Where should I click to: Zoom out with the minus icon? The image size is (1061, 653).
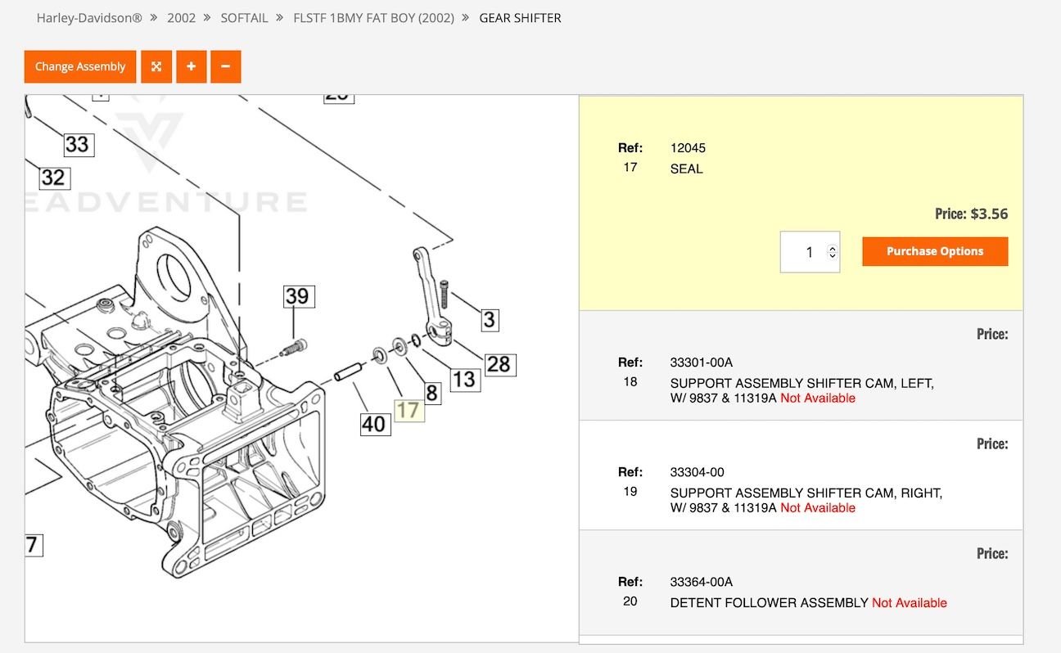pyautogui.click(x=226, y=66)
